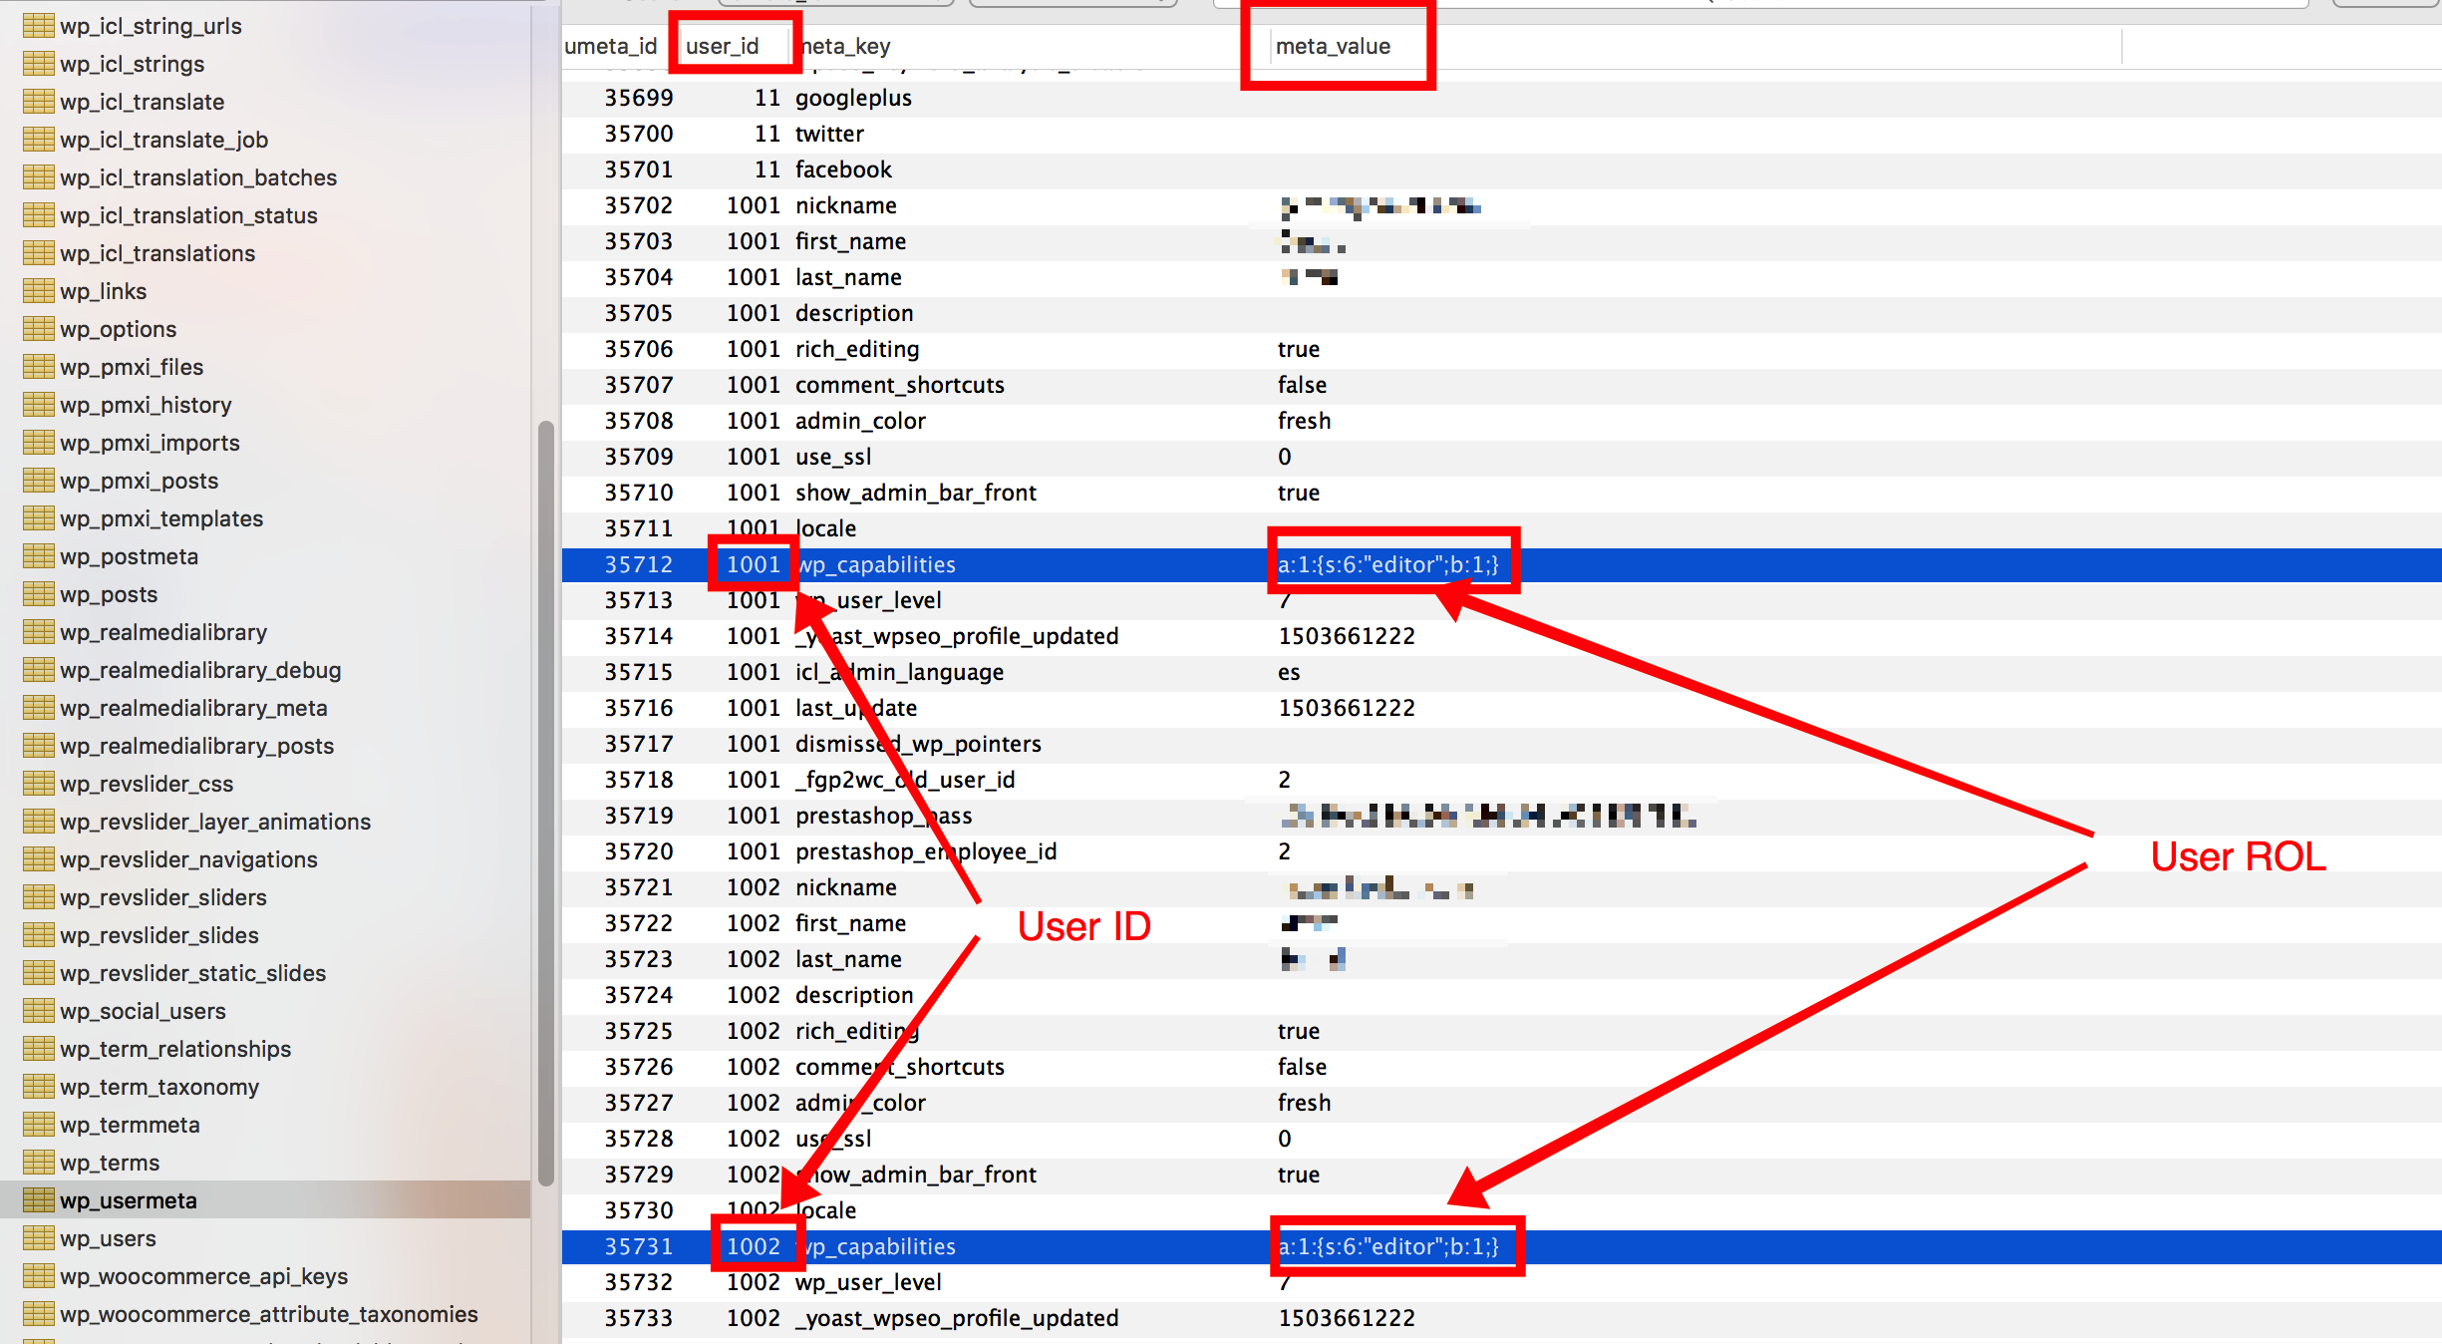The height and width of the screenshot is (1344, 2442).
Task: Open the wp_icl_strings table
Action: click(132, 64)
